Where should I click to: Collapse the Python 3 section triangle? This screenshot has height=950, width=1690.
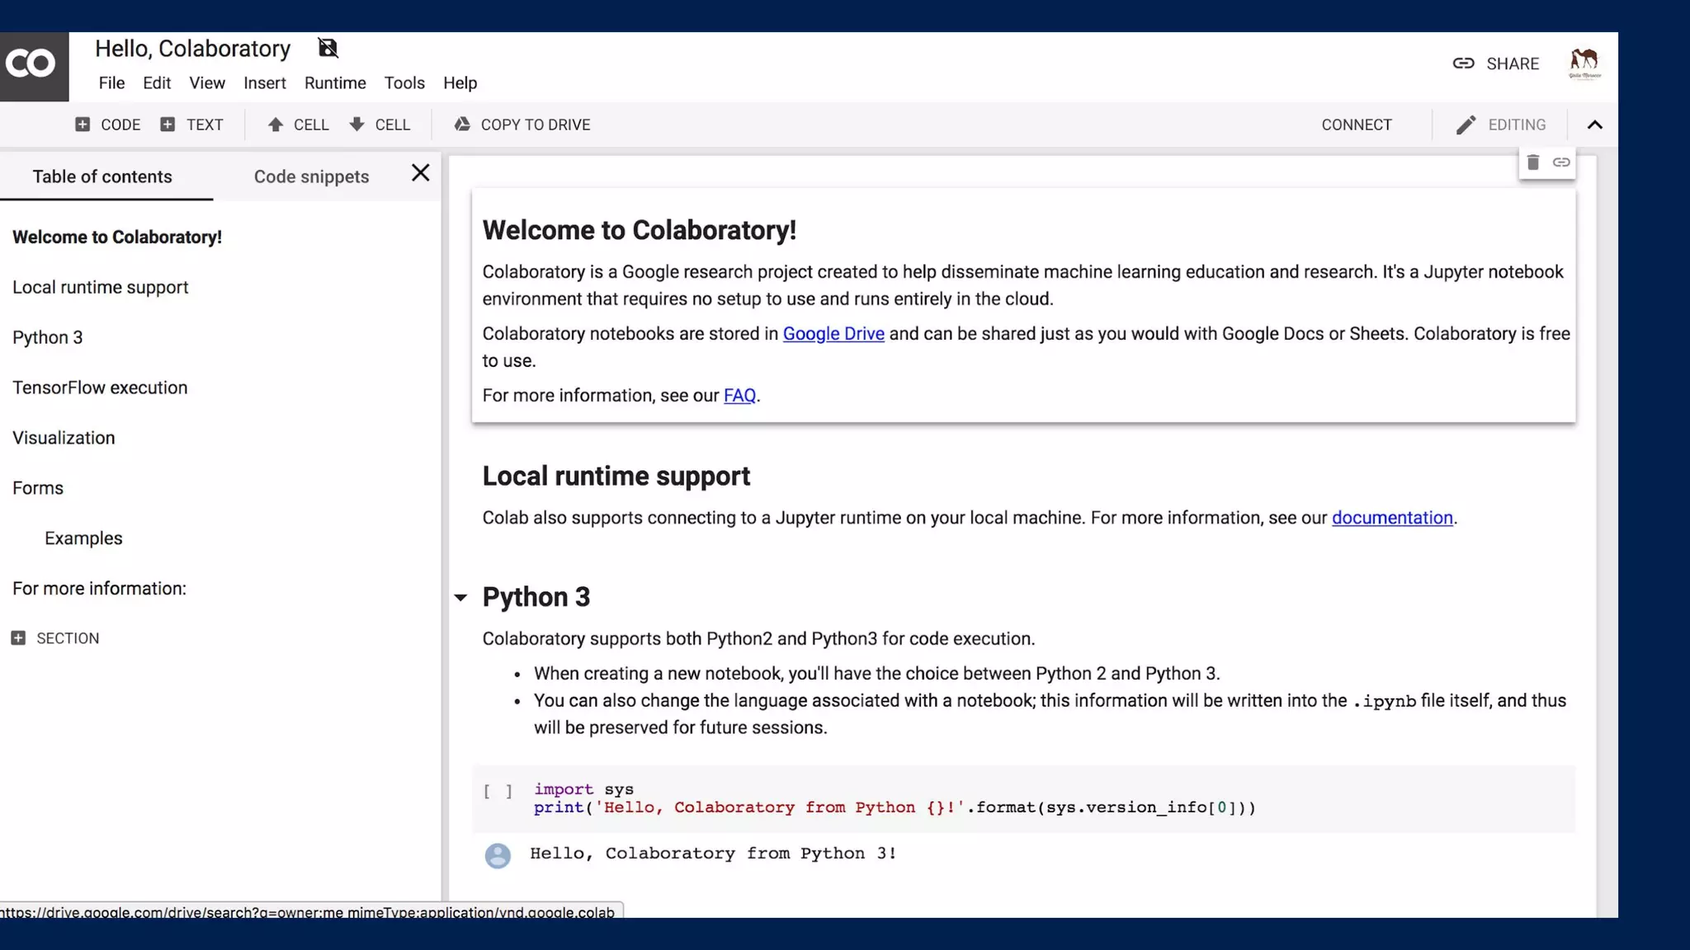[x=460, y=598]
